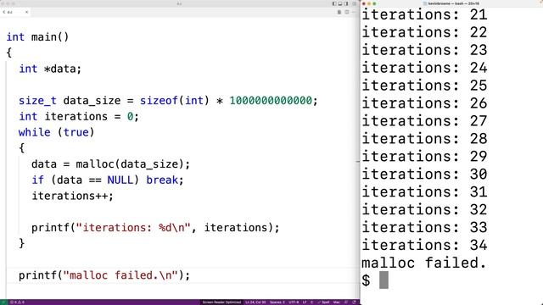Image resolution: width=543 pixels, height=305 pixels.
Task: Click 'size_t' keyword in code
Action: 37,101
